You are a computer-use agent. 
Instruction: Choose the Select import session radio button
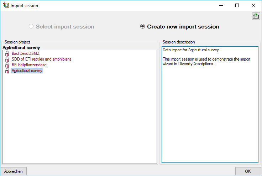coord(31,26)
